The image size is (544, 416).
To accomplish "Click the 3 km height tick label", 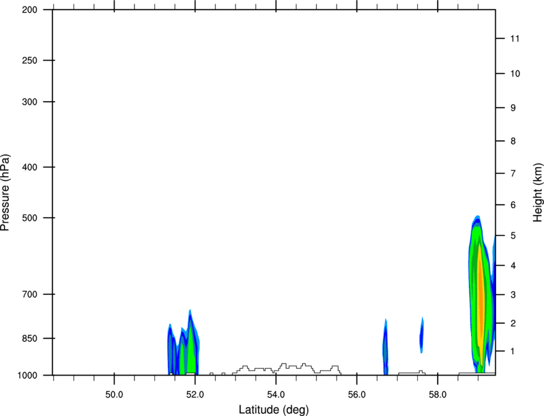I will pos(513,295).
